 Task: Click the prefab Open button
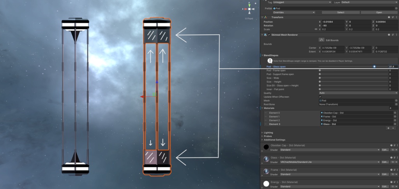tap(379, 12)
